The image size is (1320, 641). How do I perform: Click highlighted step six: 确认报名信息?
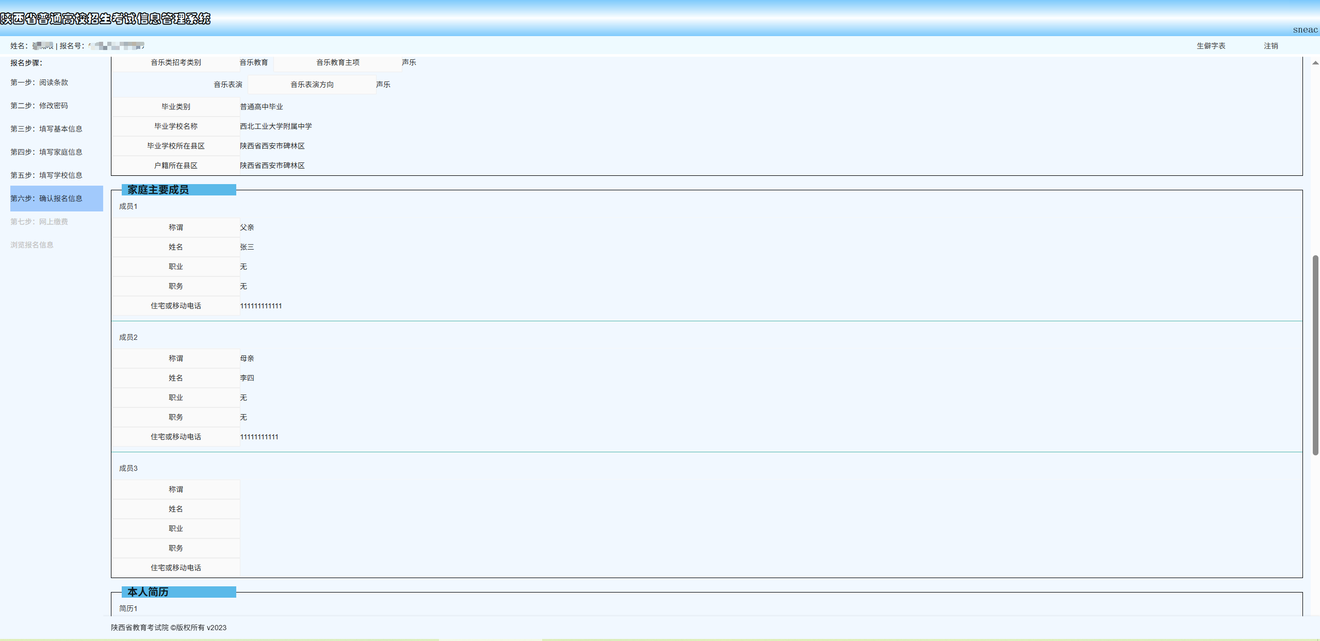click(46, 199)
